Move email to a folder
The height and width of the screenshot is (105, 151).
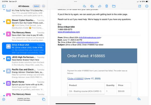point(114,6)
